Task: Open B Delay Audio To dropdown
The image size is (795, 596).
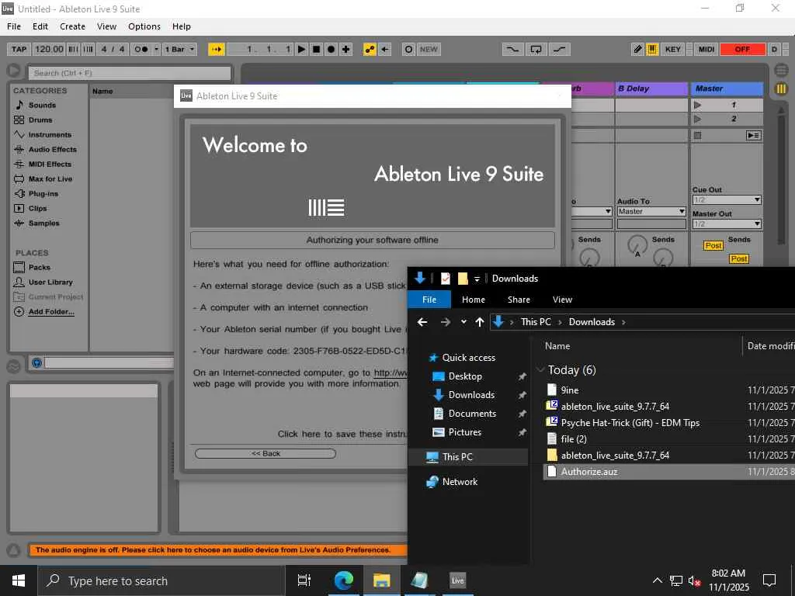Action: pos(651,211)
